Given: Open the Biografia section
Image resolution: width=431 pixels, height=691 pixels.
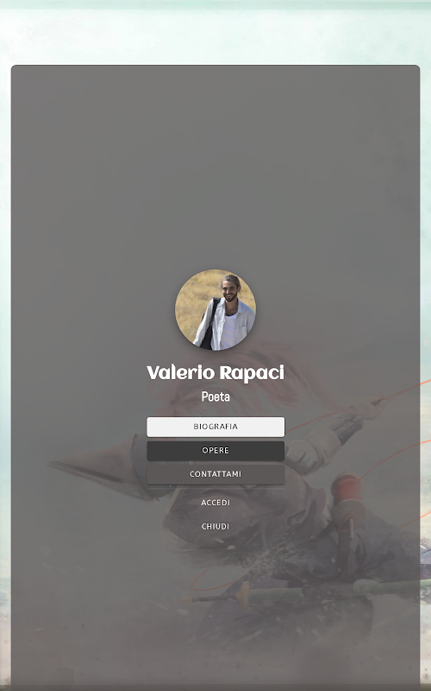Looking at the screenshot, I should click(x=215, y=427).
